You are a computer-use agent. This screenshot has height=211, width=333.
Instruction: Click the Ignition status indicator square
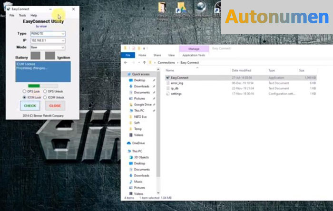pos(50,55)
